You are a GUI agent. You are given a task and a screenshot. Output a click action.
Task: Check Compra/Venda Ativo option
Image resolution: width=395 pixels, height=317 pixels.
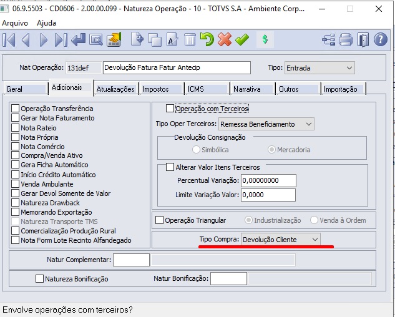tap(16, 155)
